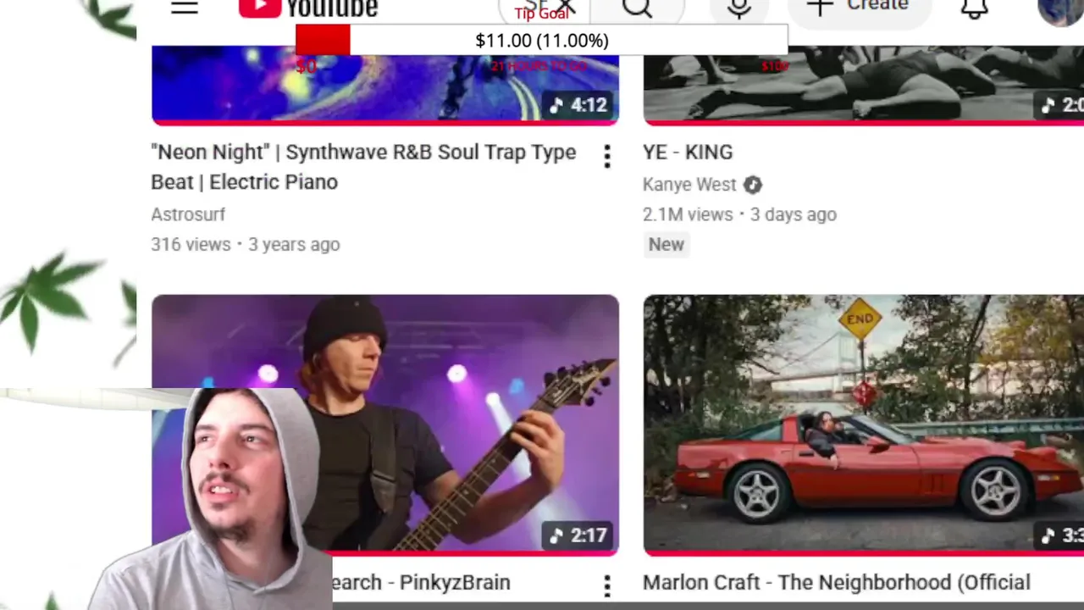Go to the Kanye West channel
1084x610 pixels.
coord(689,185)
